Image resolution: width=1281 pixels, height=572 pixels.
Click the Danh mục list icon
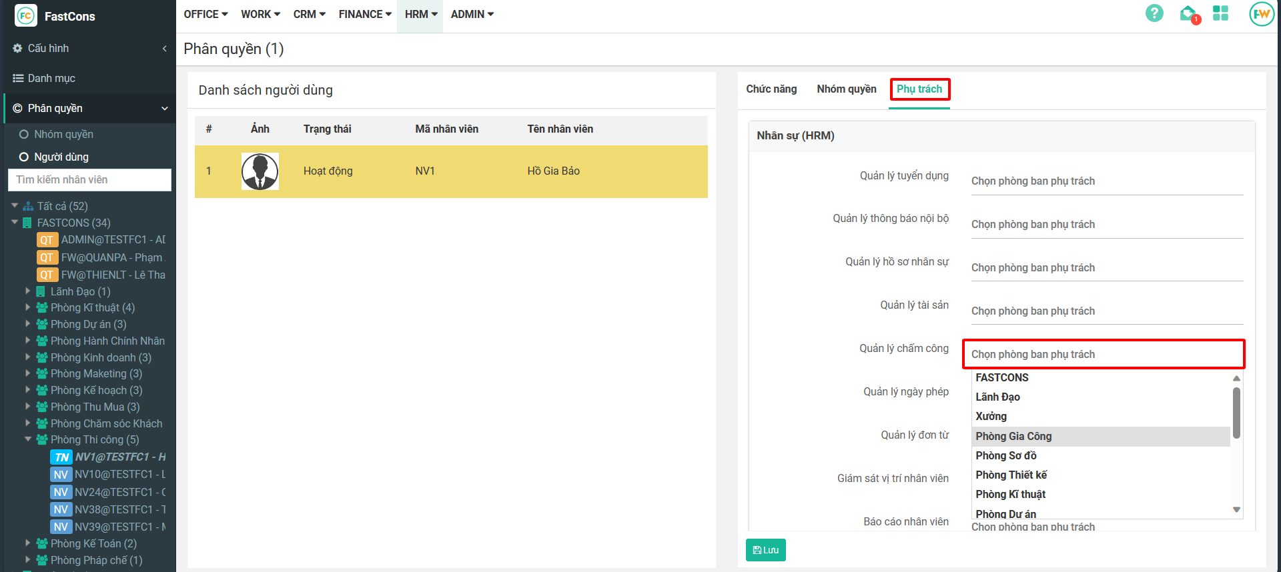pyautogui.click(x=18, y=78)
